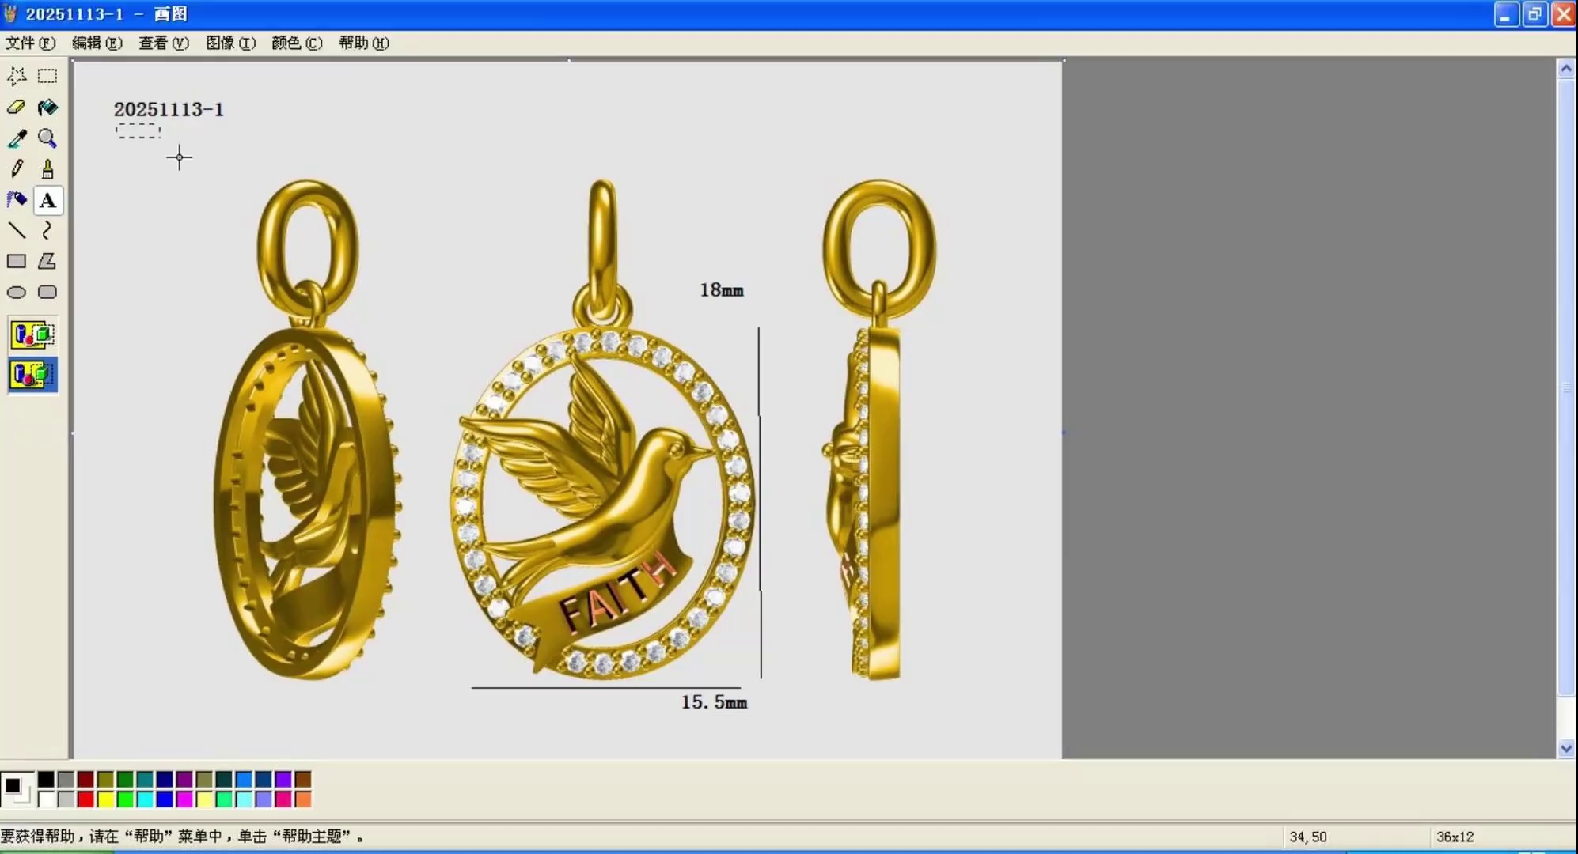Select the Airbrush tool

click(17, 200)
